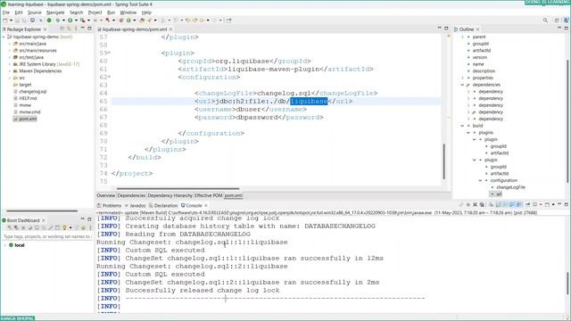
Task: Maximize the editor area icon
Action: (446, 29)
